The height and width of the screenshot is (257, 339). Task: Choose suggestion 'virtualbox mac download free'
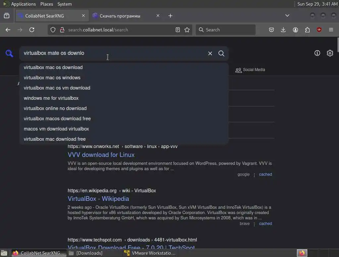click(124, 139)
